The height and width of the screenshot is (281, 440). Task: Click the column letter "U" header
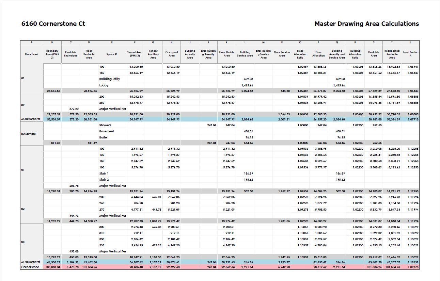coord(410,43)
